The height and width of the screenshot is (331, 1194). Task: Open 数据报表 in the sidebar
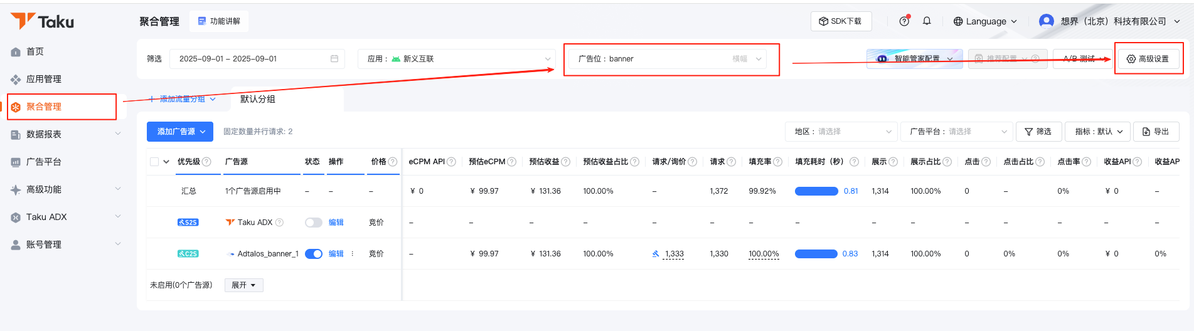pyautogui.click(x=44, y=134)
